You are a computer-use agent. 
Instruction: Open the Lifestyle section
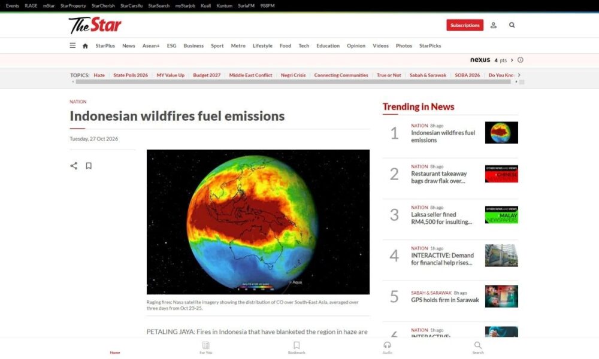[262, 46]
